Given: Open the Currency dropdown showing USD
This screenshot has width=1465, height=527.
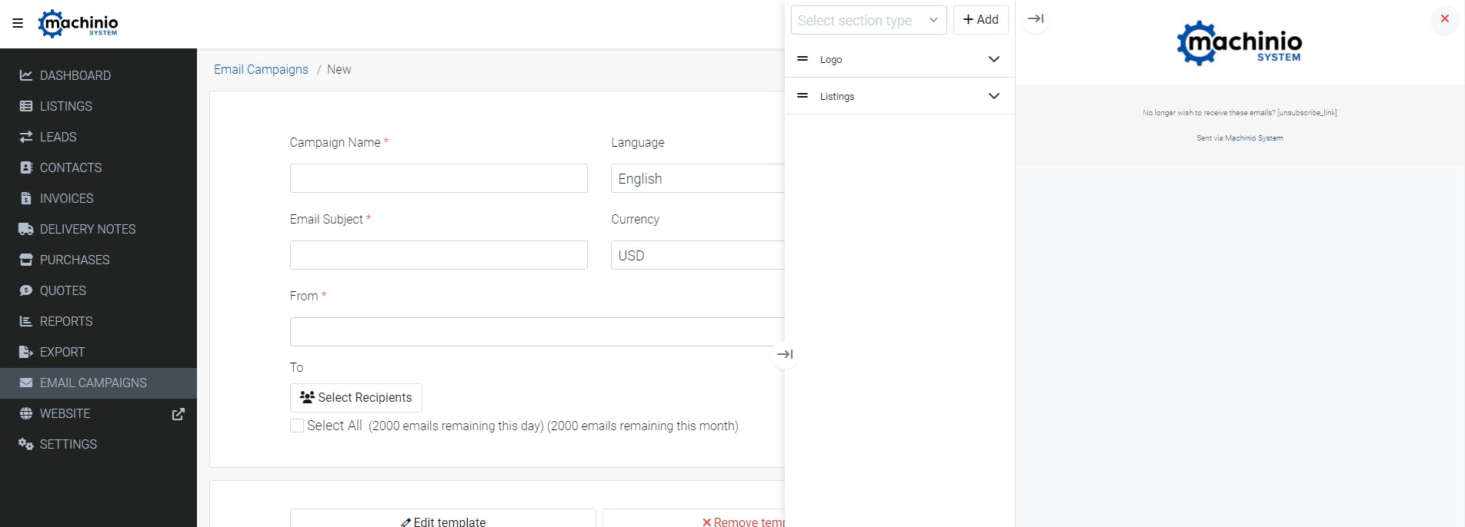Looking at the screenshot, I should pos(698,255).
